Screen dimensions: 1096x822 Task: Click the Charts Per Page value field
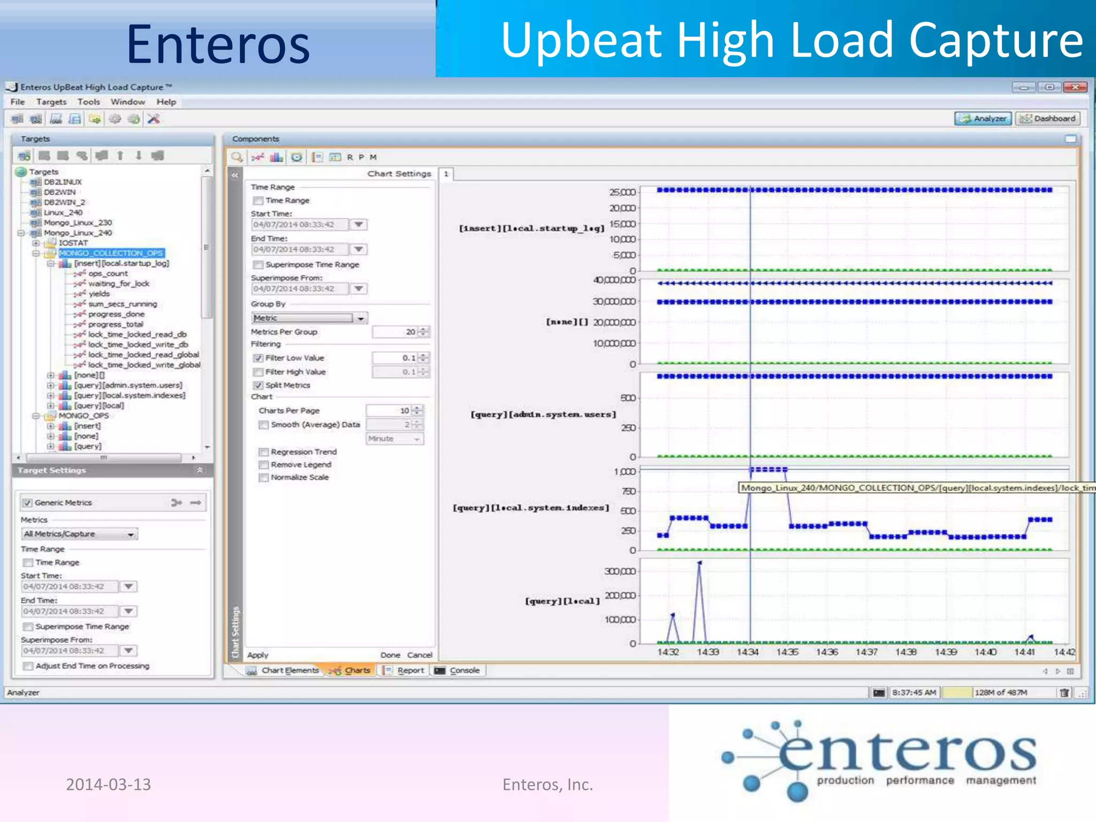[389, 411]
